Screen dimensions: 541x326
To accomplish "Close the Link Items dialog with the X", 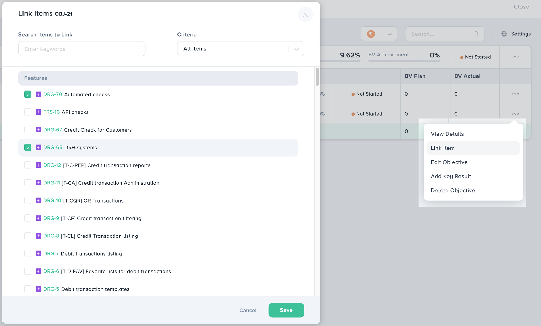I will pyautogui.click(x=305, y=14).
